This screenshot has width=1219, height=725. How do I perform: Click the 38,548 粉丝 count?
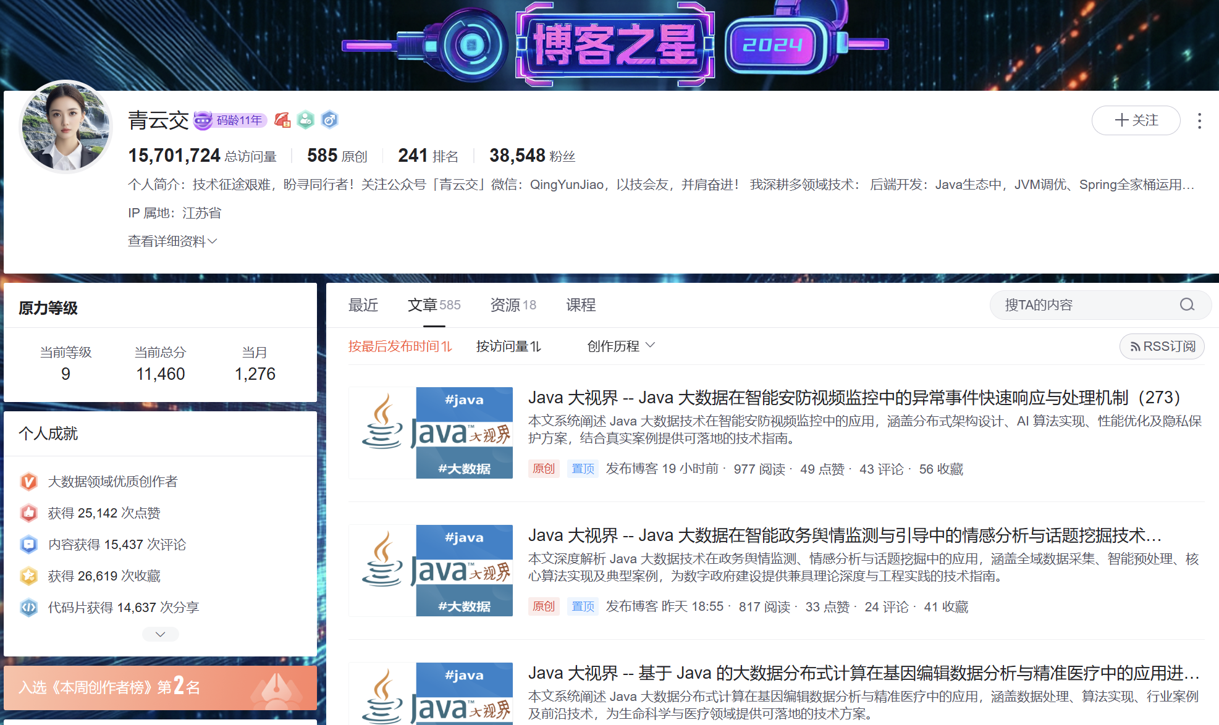coord(532,156)
